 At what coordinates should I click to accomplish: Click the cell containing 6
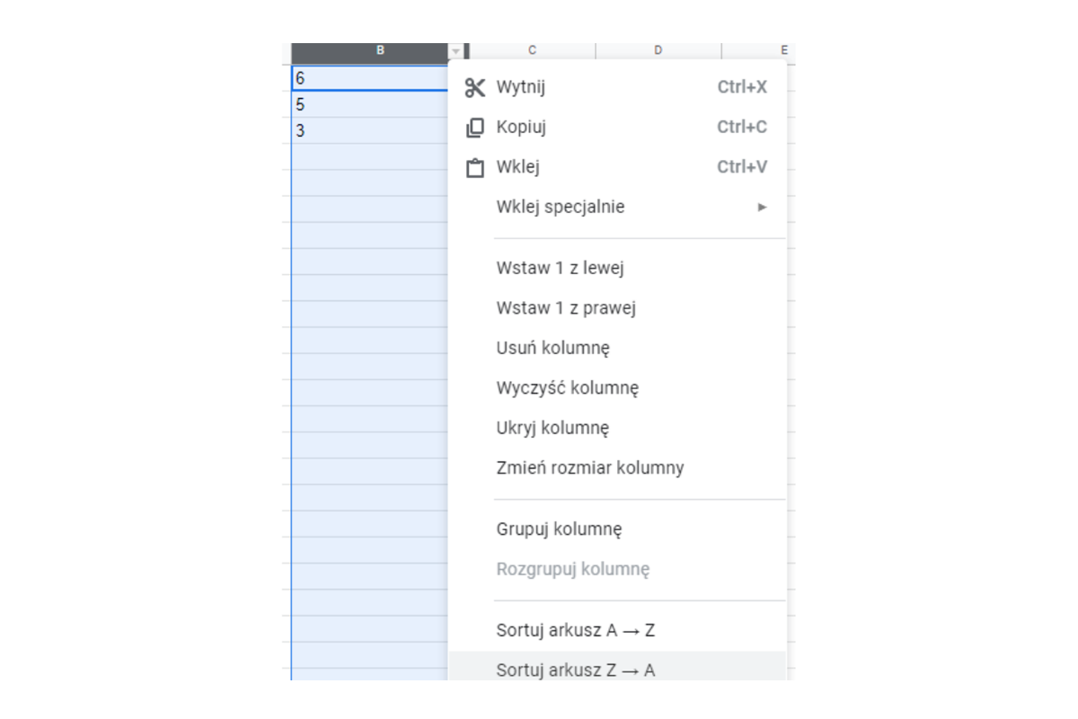tap(368, 78)
